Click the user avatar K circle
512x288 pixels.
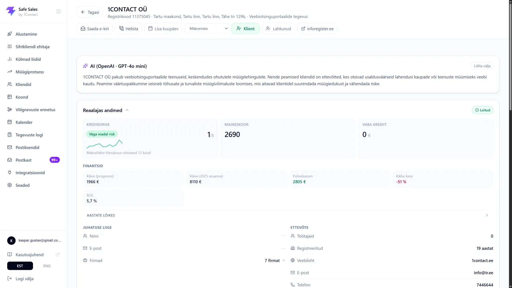[x=11, y=241]
